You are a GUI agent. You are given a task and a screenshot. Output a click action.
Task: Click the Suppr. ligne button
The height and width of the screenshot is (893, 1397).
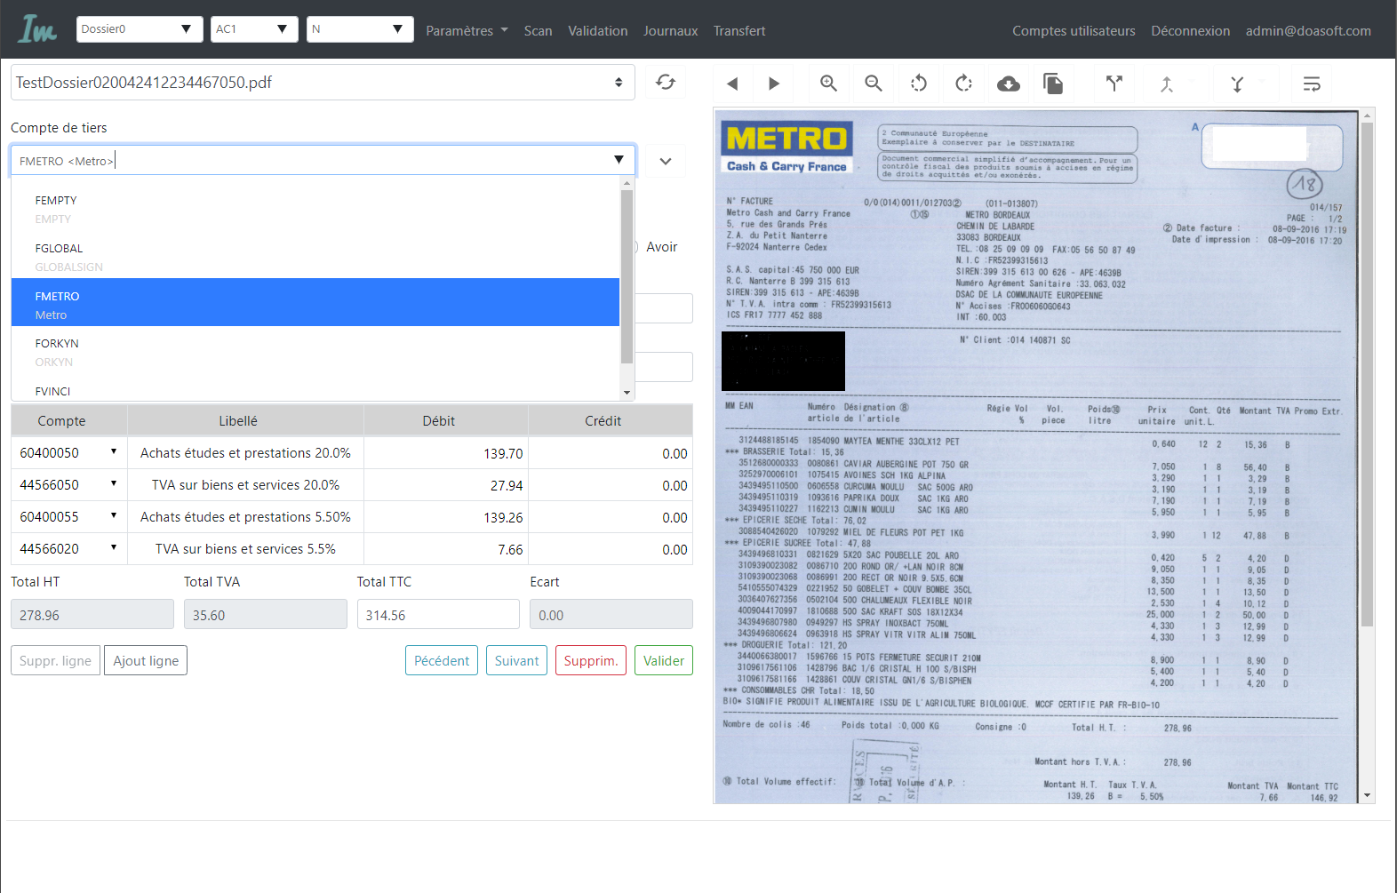55,660
